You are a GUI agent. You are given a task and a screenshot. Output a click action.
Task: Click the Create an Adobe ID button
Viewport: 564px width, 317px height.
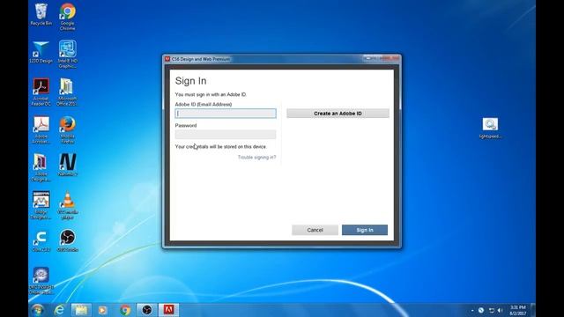[338, 114]
